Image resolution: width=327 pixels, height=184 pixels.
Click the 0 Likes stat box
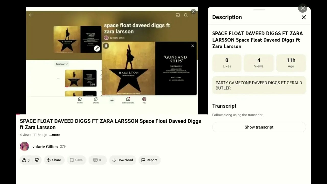point(227,63)
